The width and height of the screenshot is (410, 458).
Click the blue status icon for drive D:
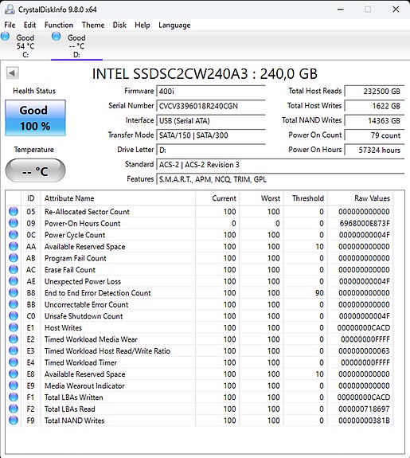tap(56, 37)
